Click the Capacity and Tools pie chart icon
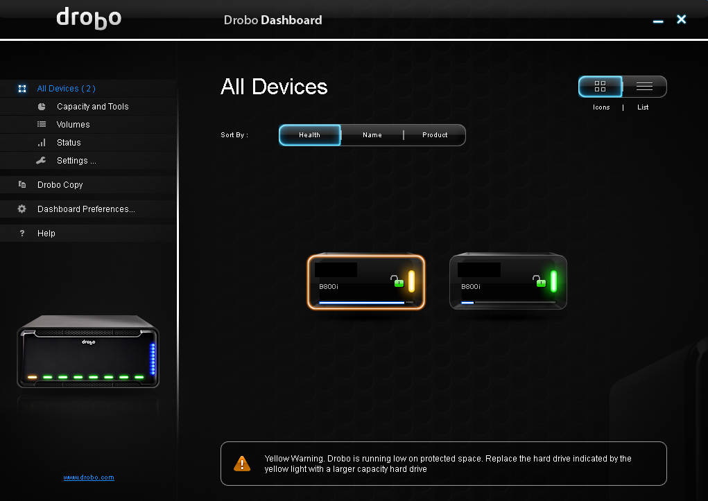708x501 pixels. coord(42,107)
